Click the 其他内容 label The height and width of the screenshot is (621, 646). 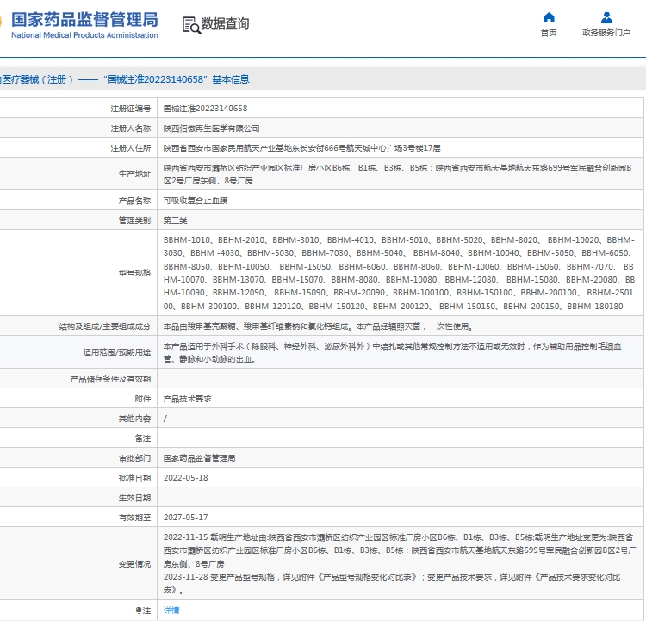point(134,419)
